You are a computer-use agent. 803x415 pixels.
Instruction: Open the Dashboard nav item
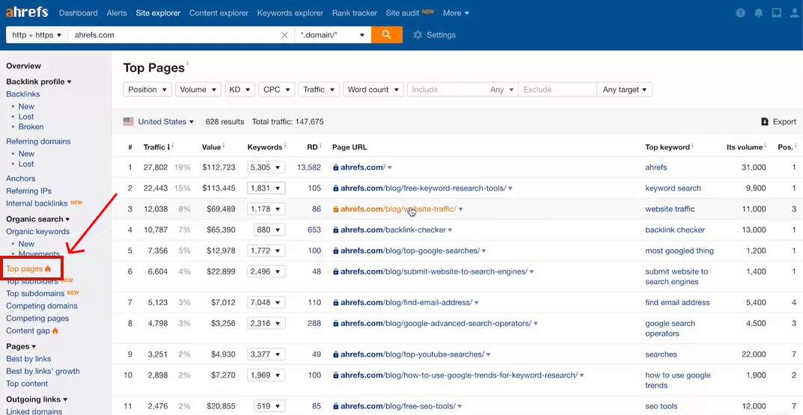tap(79, 13)
